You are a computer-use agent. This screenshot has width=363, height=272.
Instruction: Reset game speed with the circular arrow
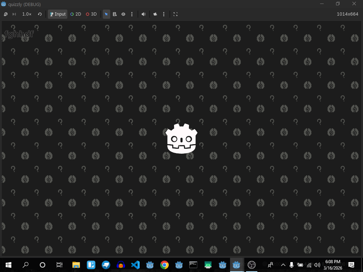click(x=40, y=14)
